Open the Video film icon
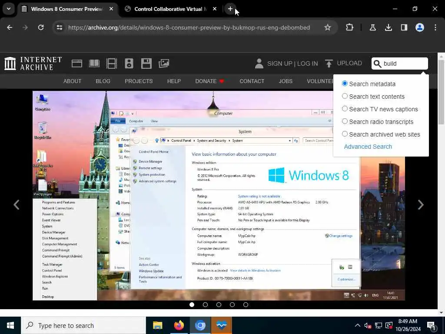The image size is (445, 334). coord(112,63)
